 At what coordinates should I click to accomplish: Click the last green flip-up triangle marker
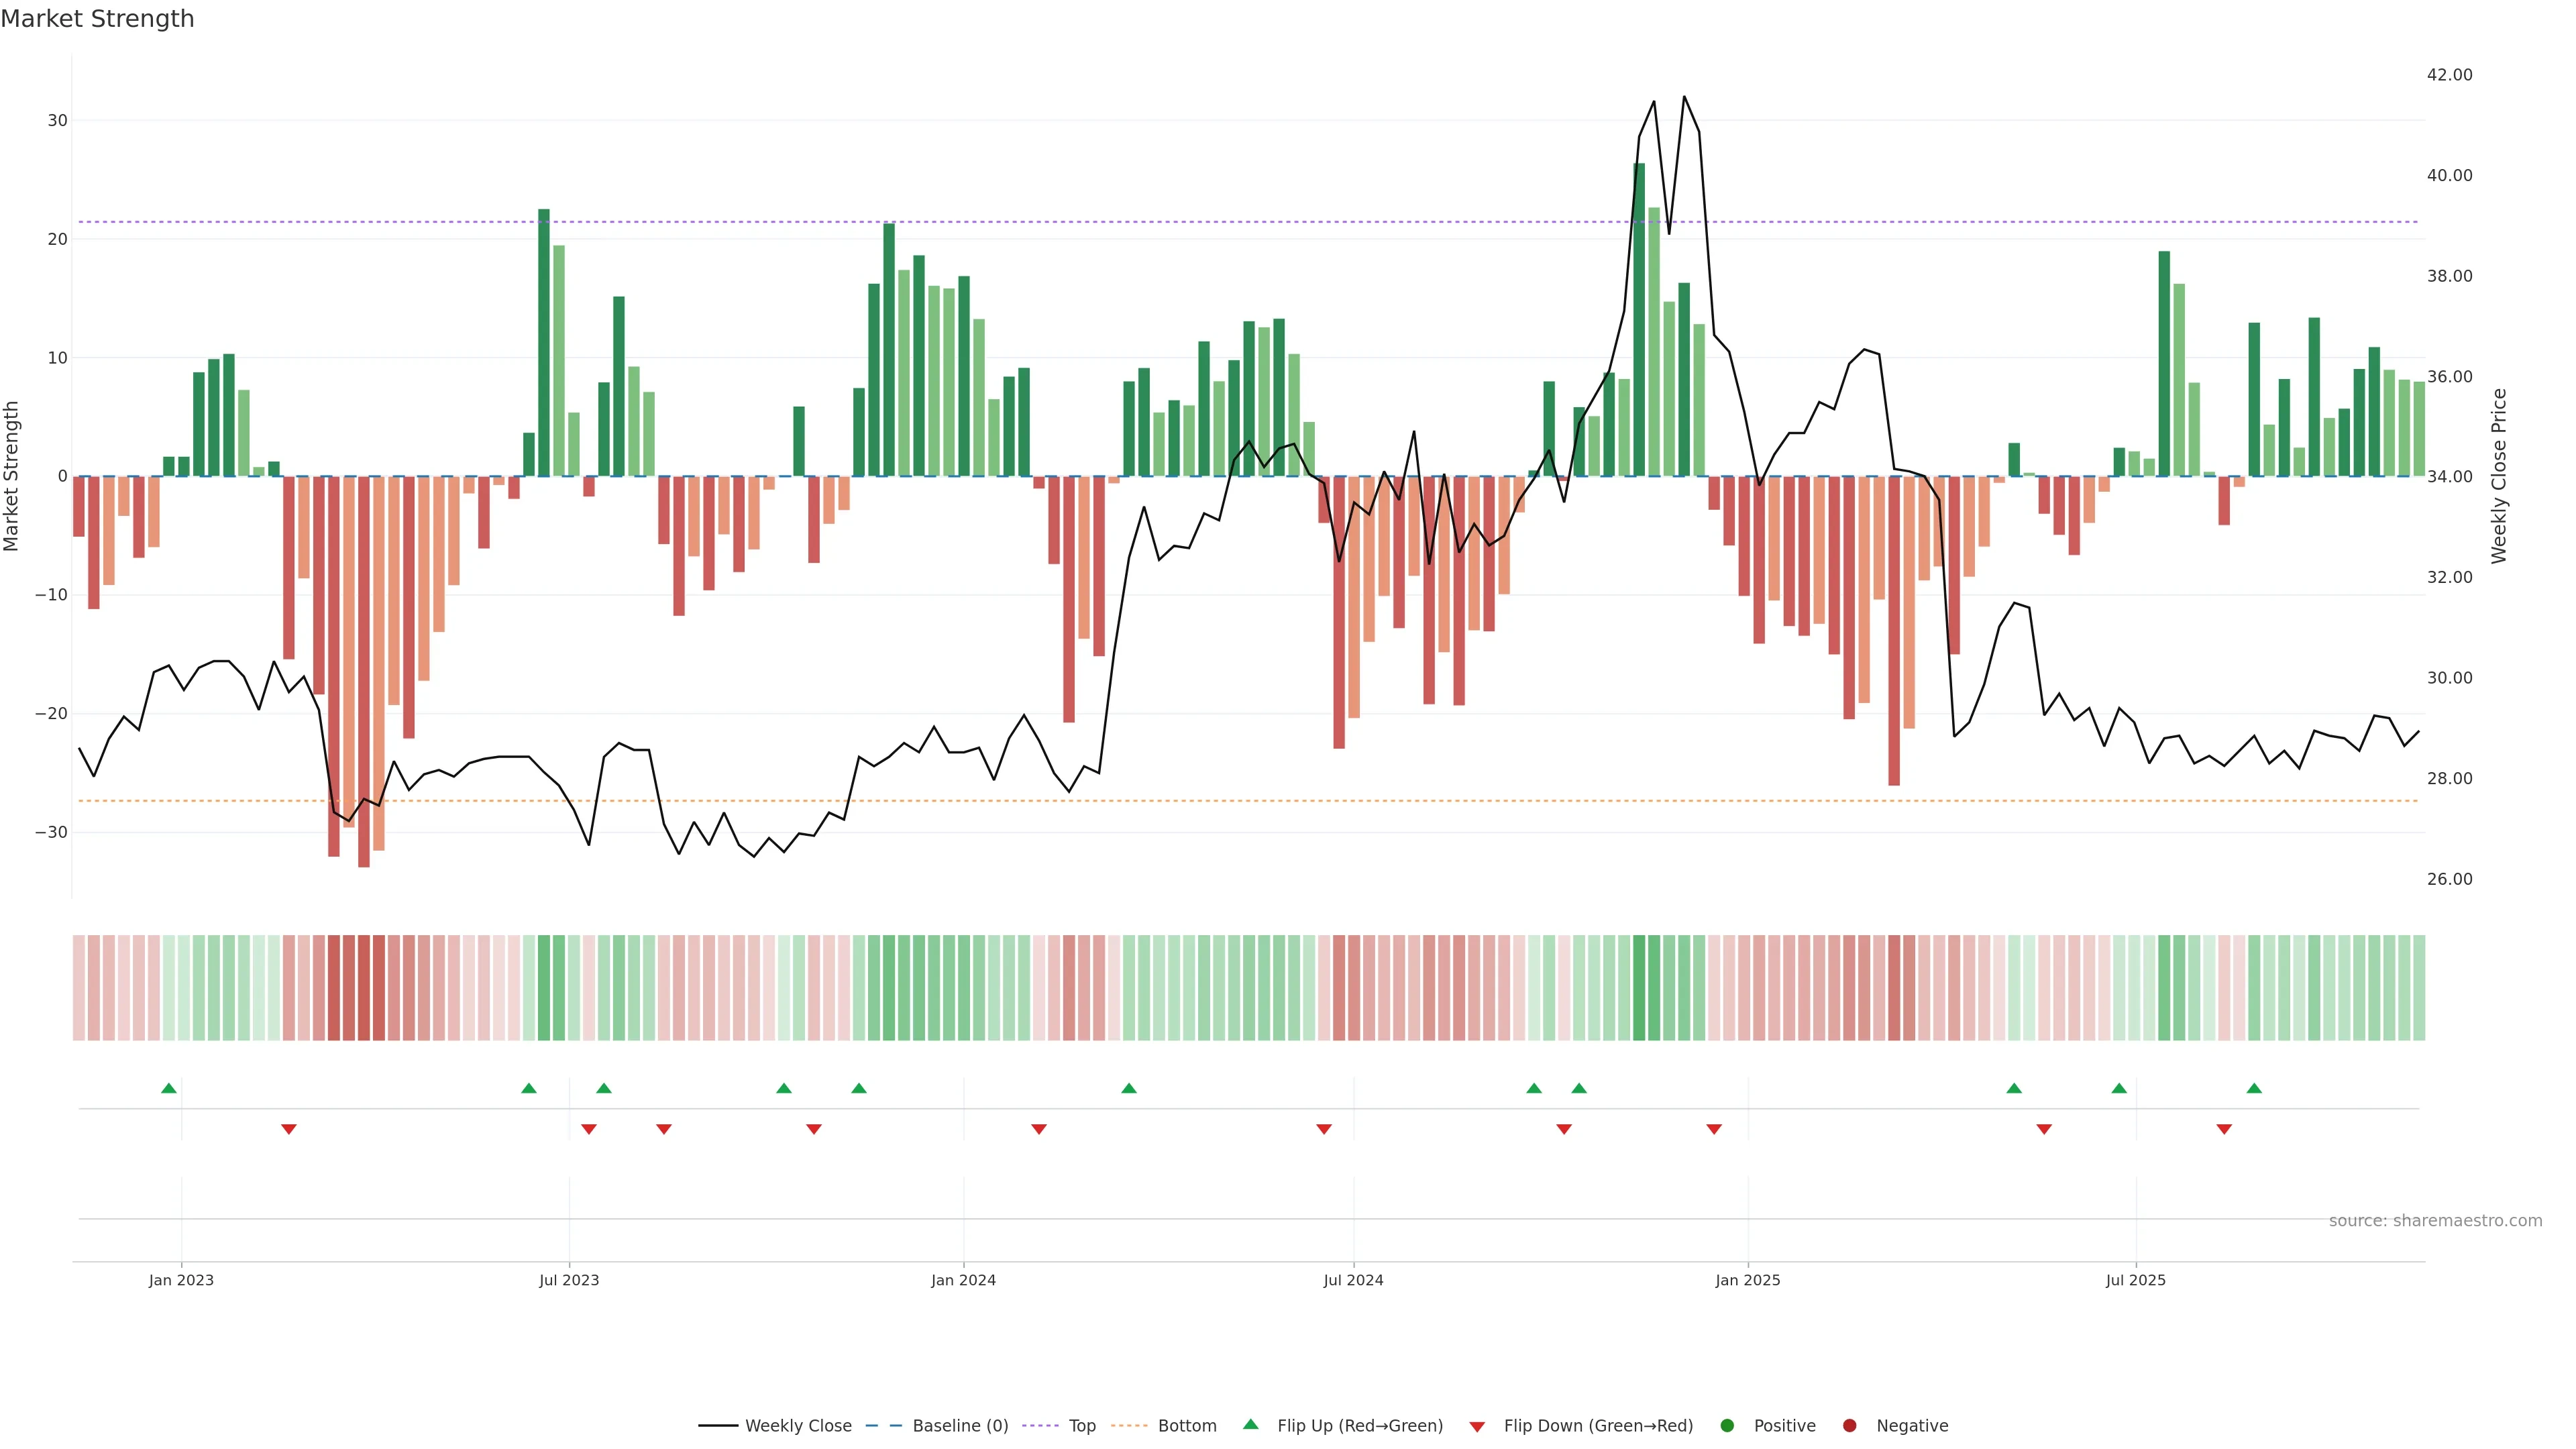pos(2254,1088)
